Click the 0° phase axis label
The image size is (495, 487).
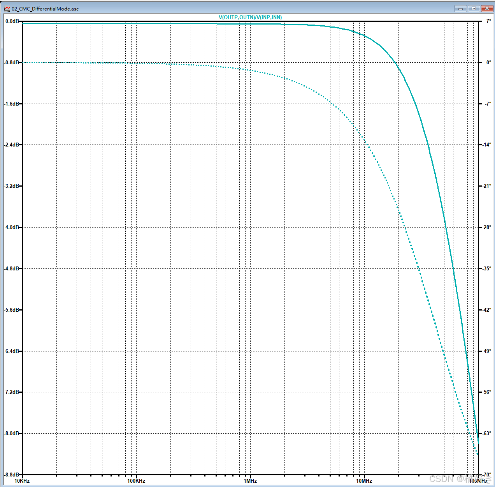tap(488, 62)
